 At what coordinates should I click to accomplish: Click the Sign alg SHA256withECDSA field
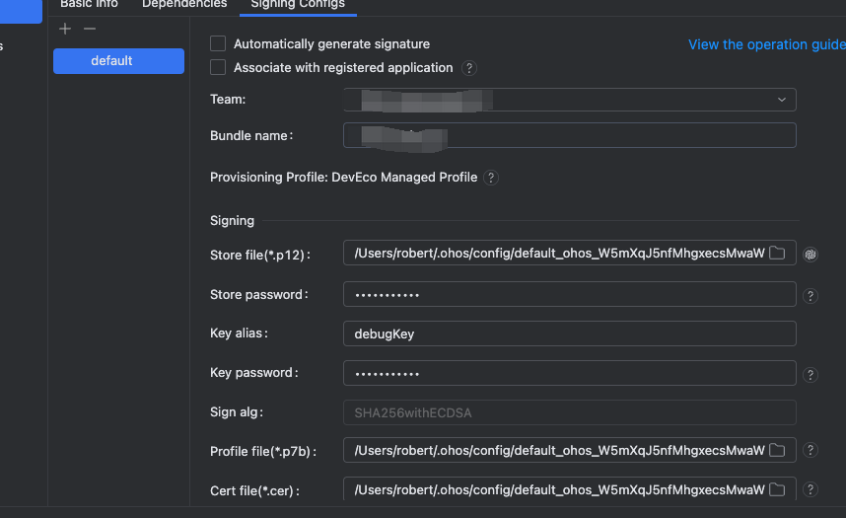click(569, 412)
